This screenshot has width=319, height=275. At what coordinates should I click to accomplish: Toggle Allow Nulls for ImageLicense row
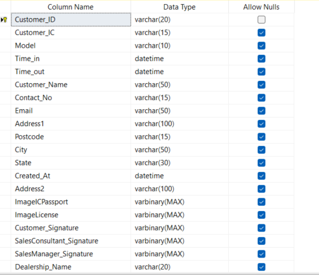tap(261, 215)
